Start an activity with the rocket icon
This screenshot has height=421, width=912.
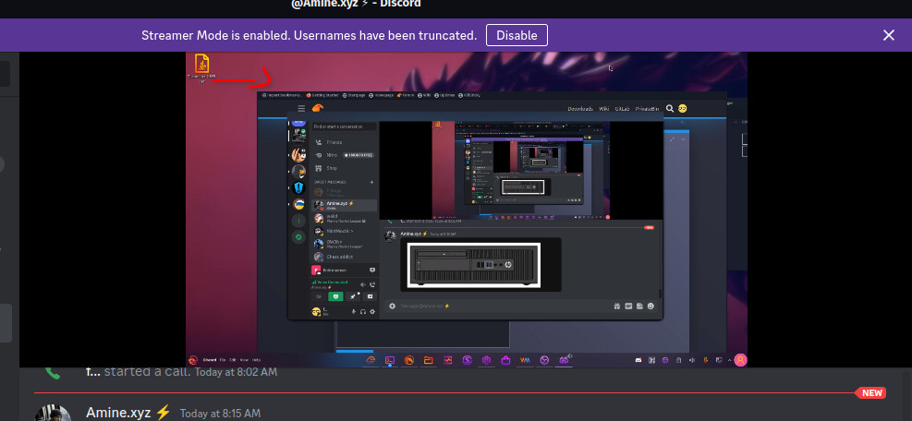[352, 296]
